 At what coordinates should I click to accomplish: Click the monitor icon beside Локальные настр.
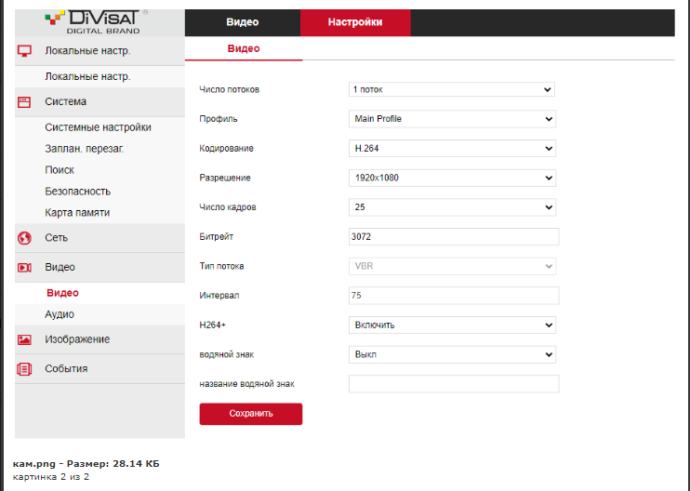[25, 51]
